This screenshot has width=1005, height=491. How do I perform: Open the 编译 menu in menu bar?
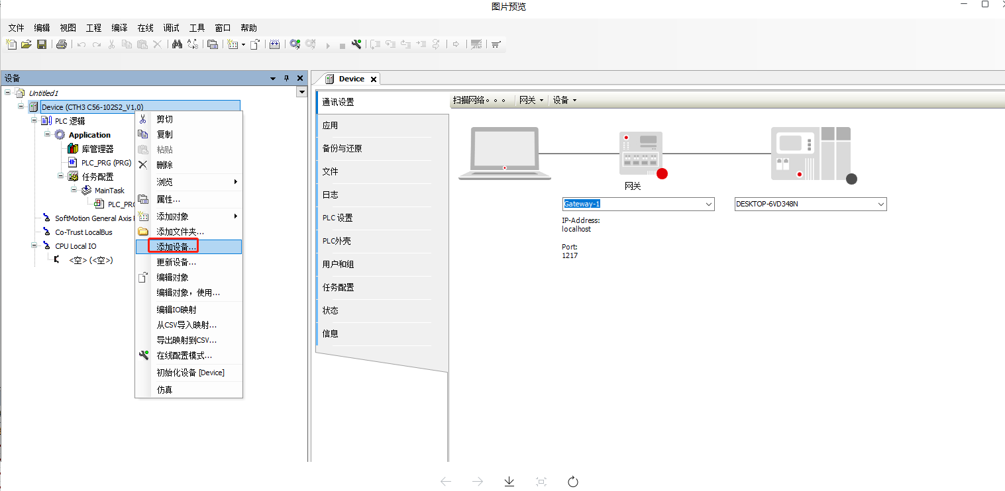(119, 28)
